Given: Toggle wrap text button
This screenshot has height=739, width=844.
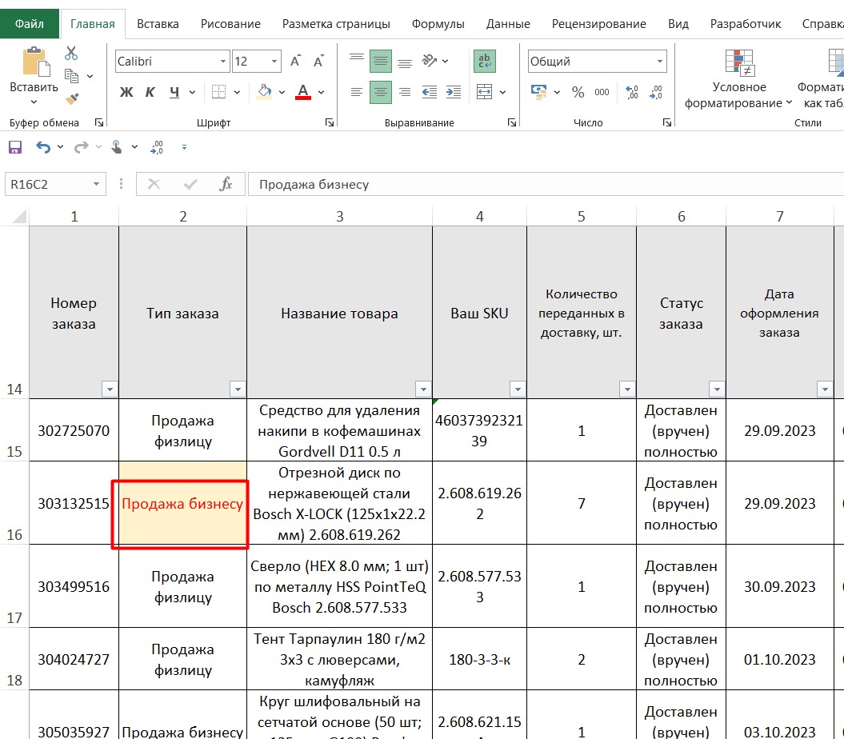Looking at the screenshot, I should [484, 62].
